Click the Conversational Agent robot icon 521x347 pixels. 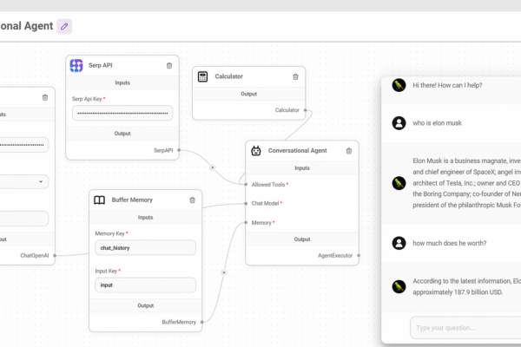256,150
